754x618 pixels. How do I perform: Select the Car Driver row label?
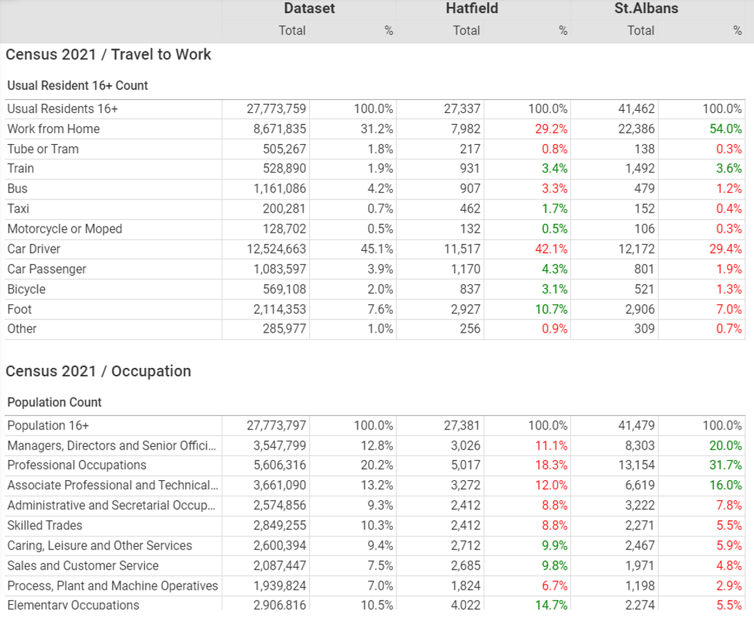pos(34,249)
